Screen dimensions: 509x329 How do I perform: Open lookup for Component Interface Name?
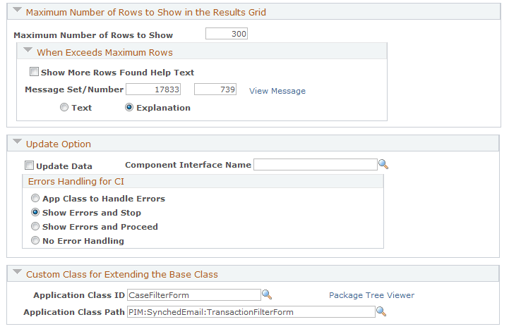383,165
